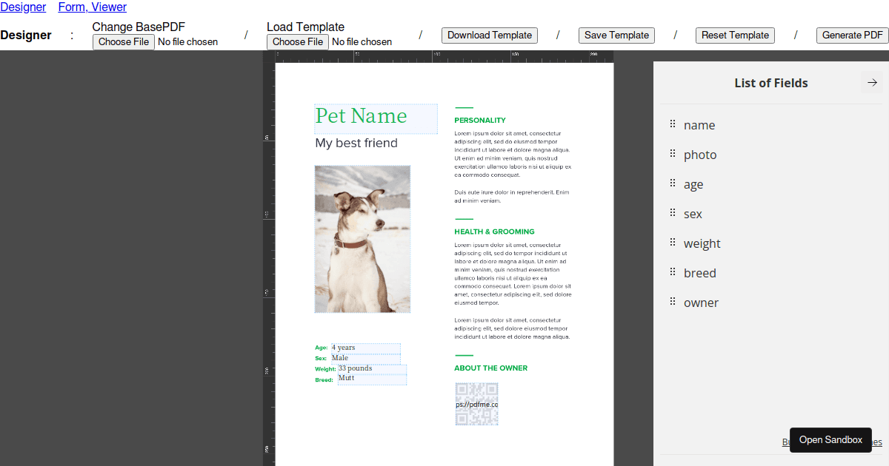Select the dog photo field on canvas

pyautogui.click(x=362, y=238)
